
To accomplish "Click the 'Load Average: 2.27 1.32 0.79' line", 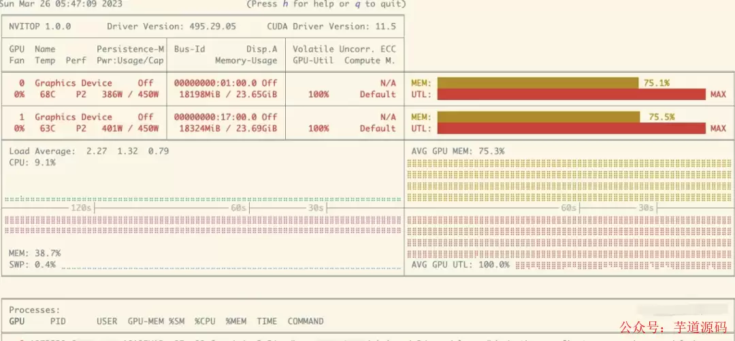I will click(x=89, y=151).
